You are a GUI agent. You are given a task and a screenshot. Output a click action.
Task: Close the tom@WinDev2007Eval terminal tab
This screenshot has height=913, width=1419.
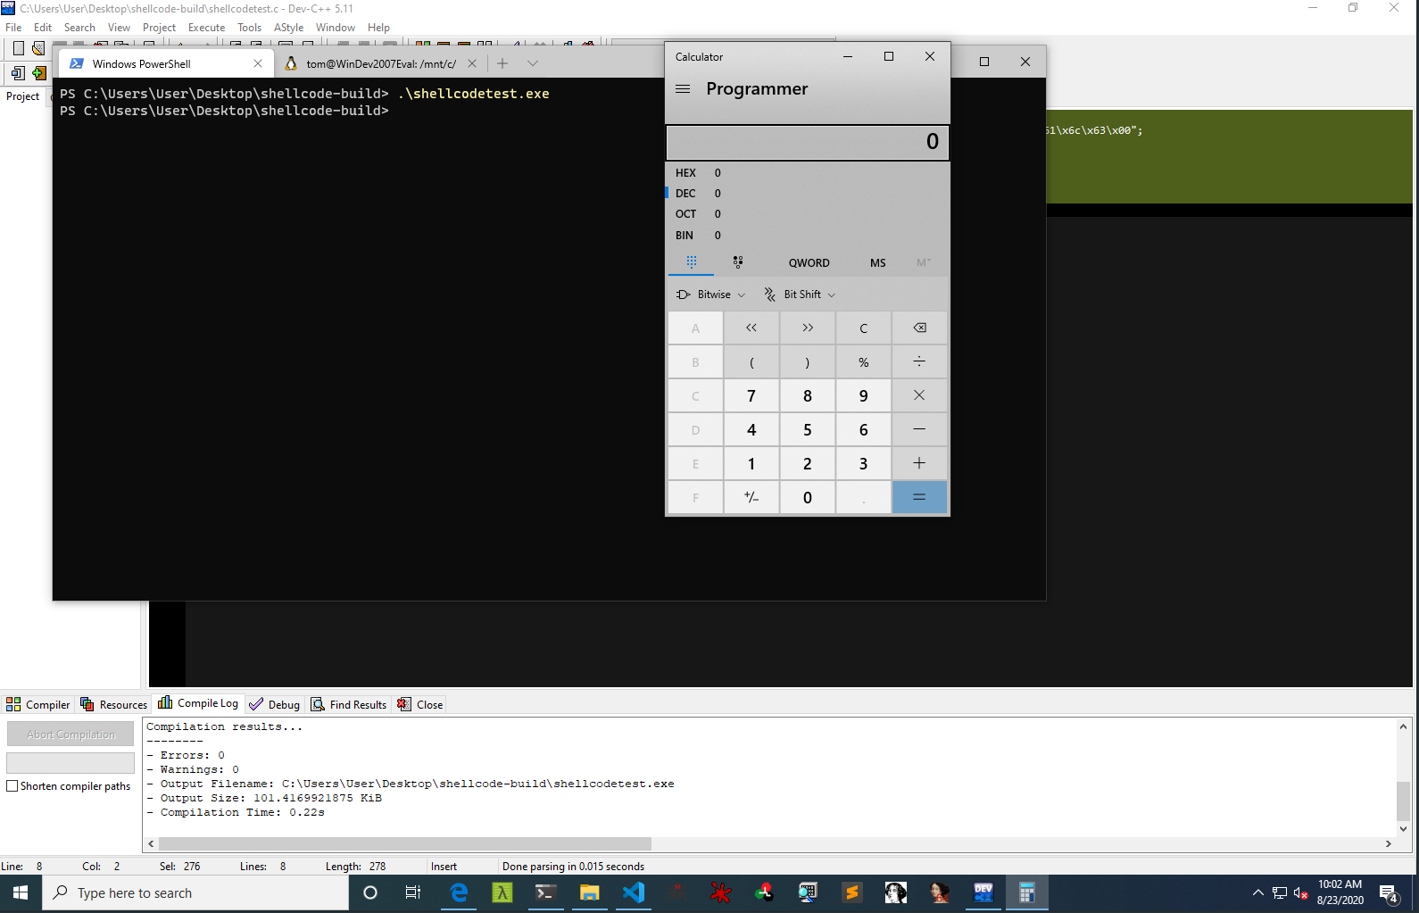click(472, 63)
